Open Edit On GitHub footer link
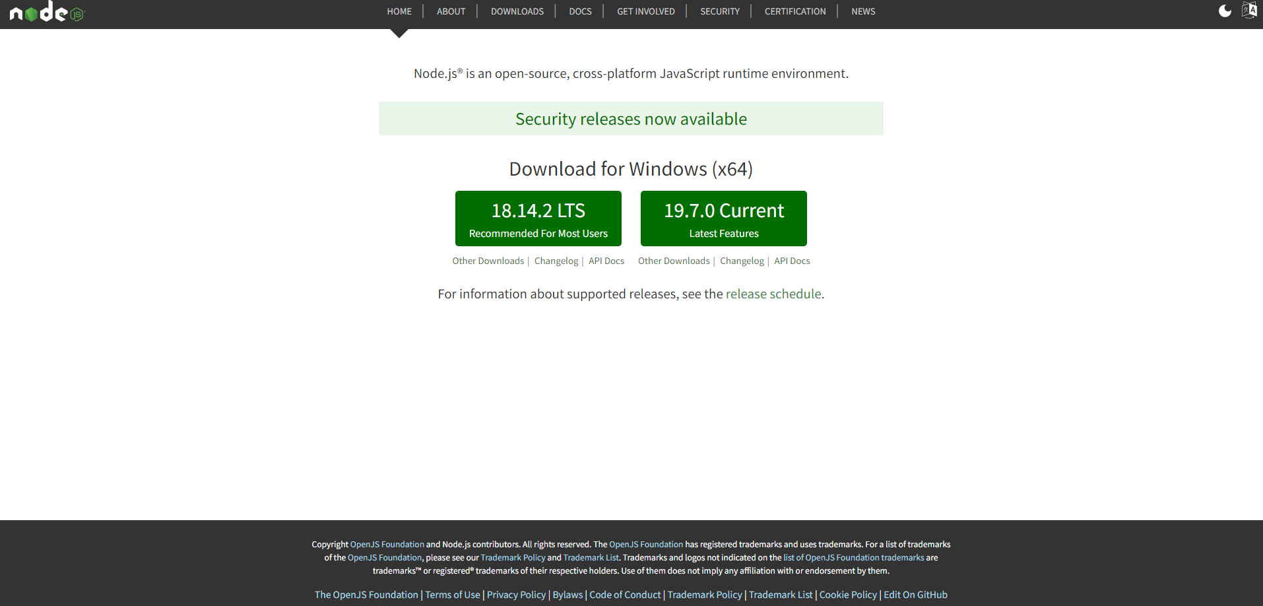Viewport: 1263px width, 606px height. [x=915, y=595]
